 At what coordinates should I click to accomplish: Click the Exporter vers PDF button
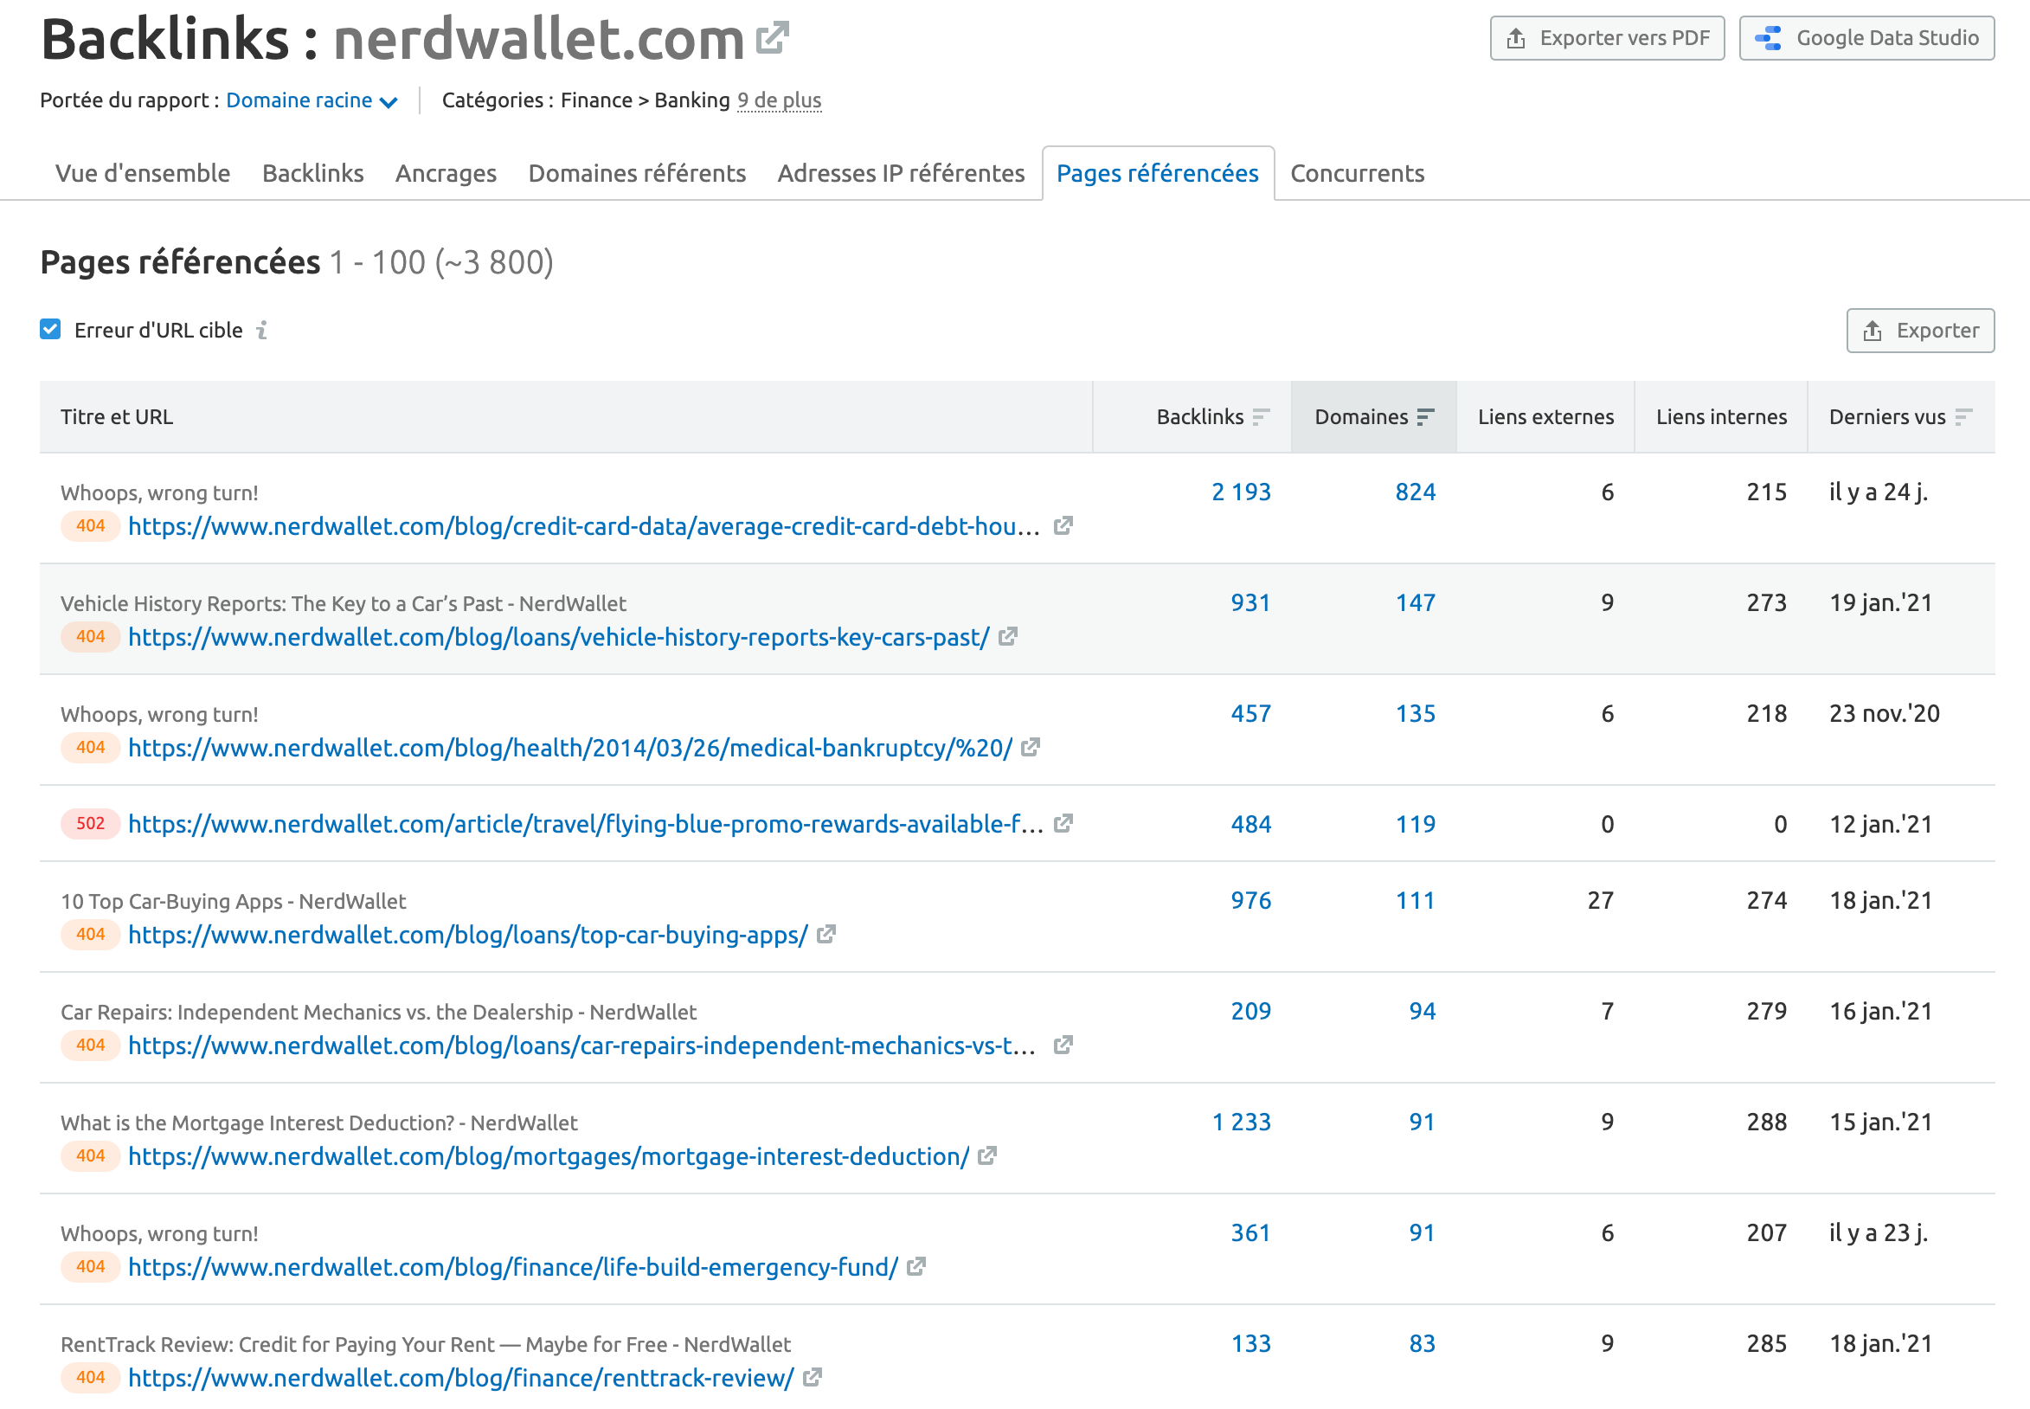[x=1606, y=38]
